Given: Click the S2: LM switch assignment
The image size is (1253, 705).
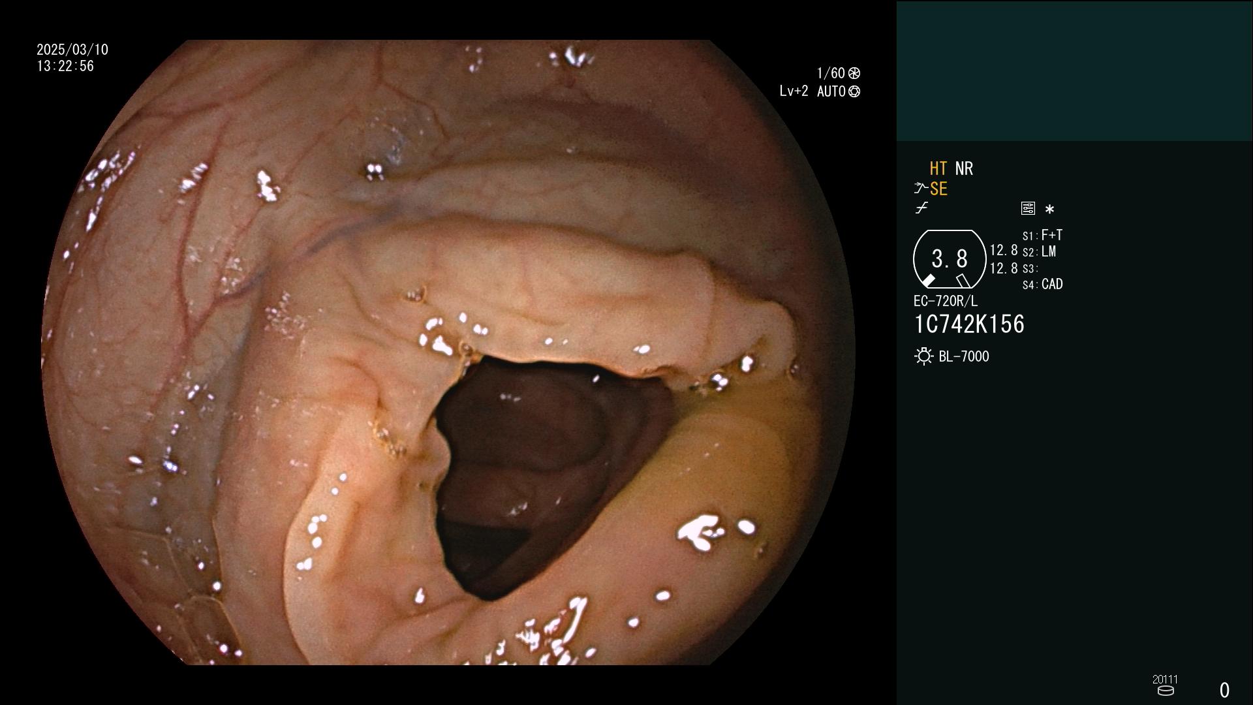Looking at the screenshot, I should pyautogui.click(x=1039, y=252).
